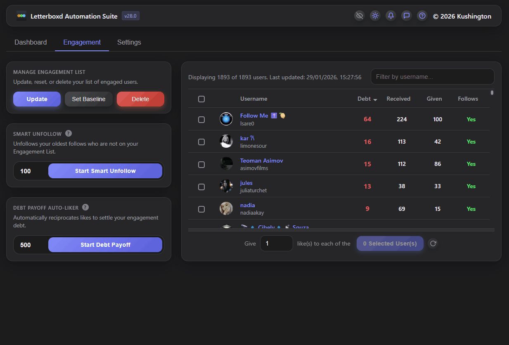Click the received value 224
The height and width of the screenshot is (345, 509).
point(402,119)
